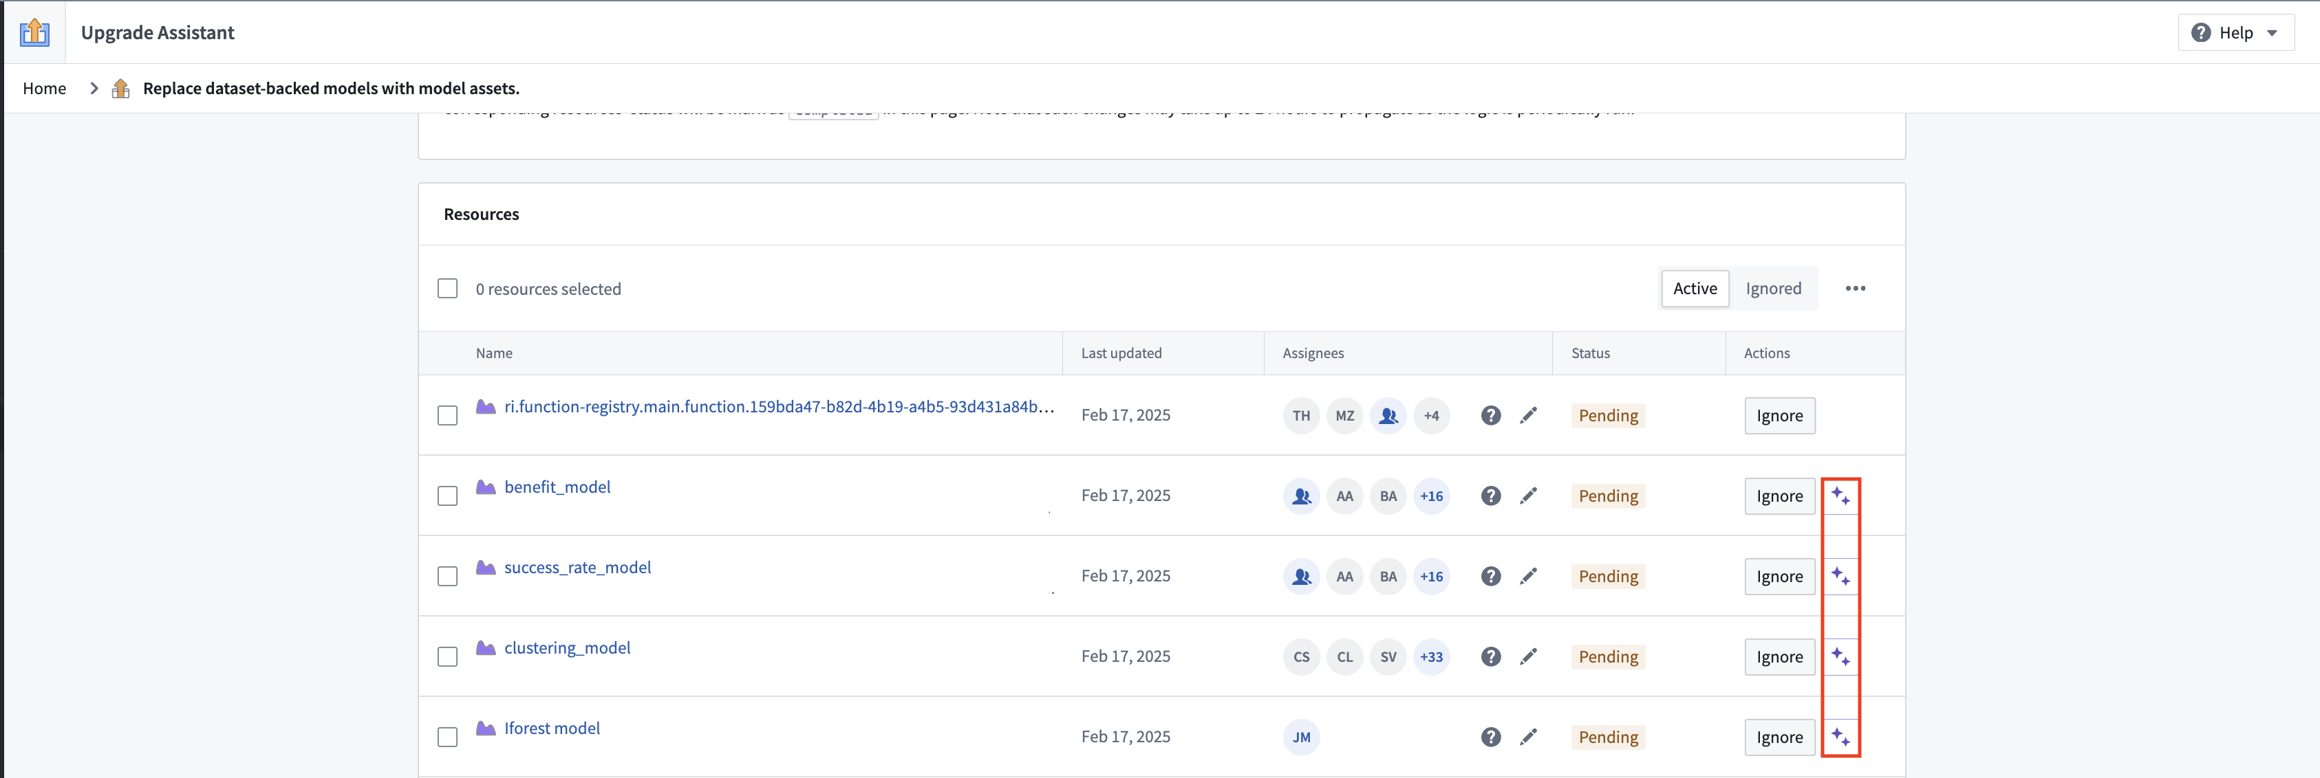Click the Status column header
The height and width of the screenshot is (778, 2320).
click(1591, 353)
